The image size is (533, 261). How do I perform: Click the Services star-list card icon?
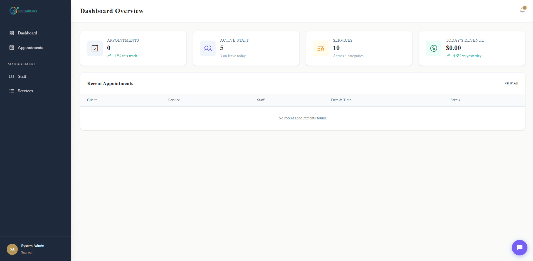[x=321, y=48]
